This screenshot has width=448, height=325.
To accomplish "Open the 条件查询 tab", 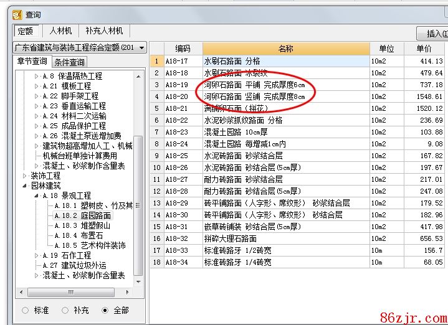I will tap(69, 62).
